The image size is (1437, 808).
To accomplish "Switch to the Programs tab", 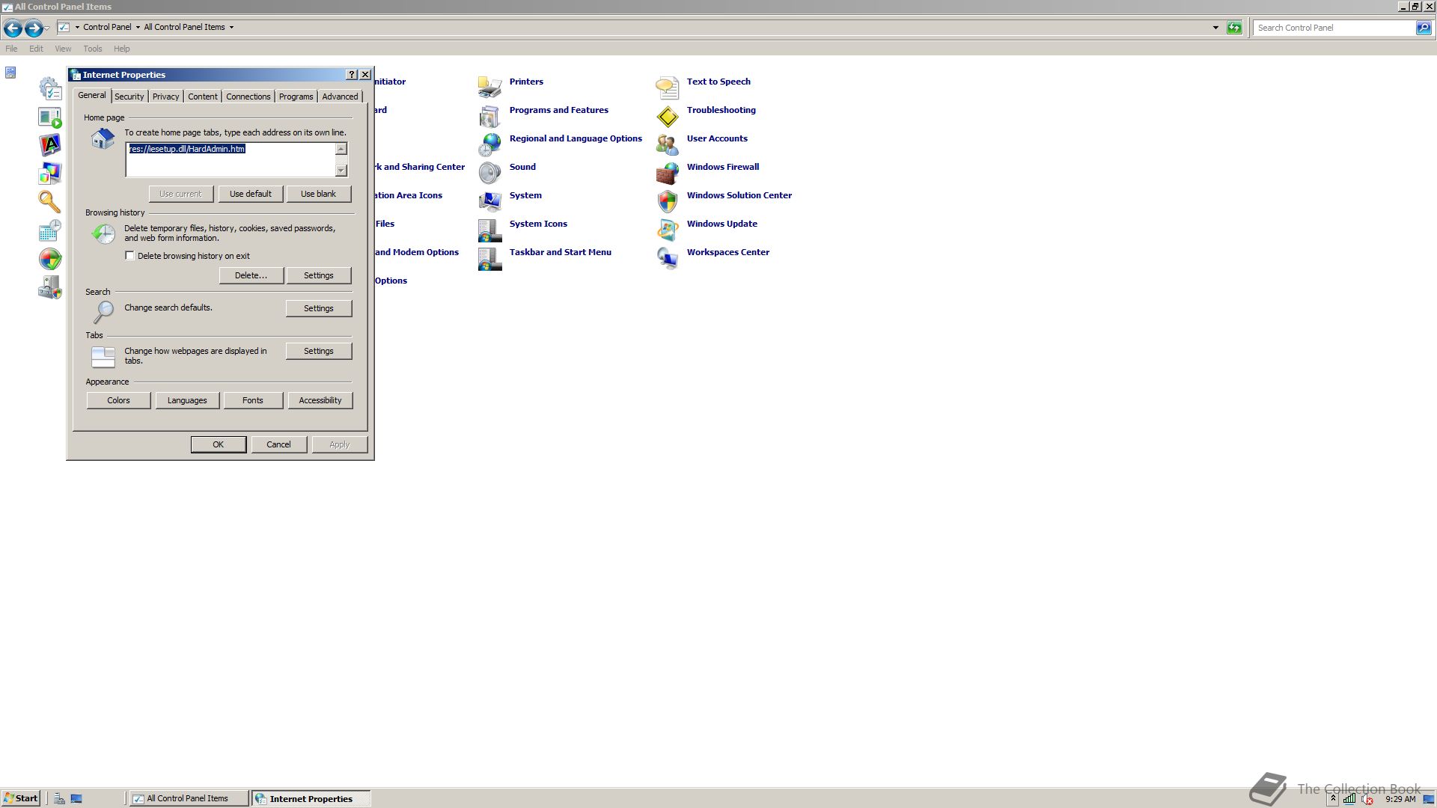I will pos(296,97).
